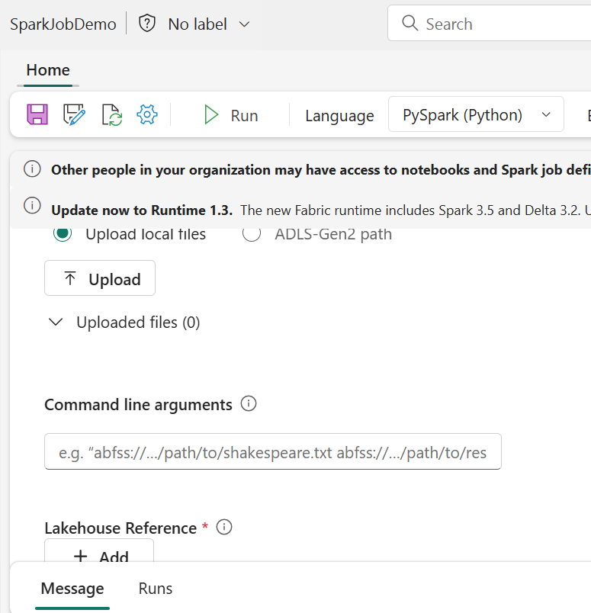Screen dimensions: 591x613
Task: Select the Upload local files radio button
Action: coord(63,234)
